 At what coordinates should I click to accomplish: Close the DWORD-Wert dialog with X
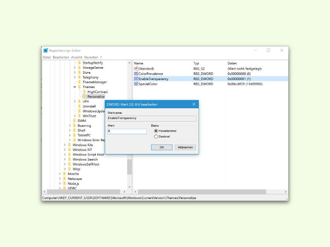[x=194, y=104]
